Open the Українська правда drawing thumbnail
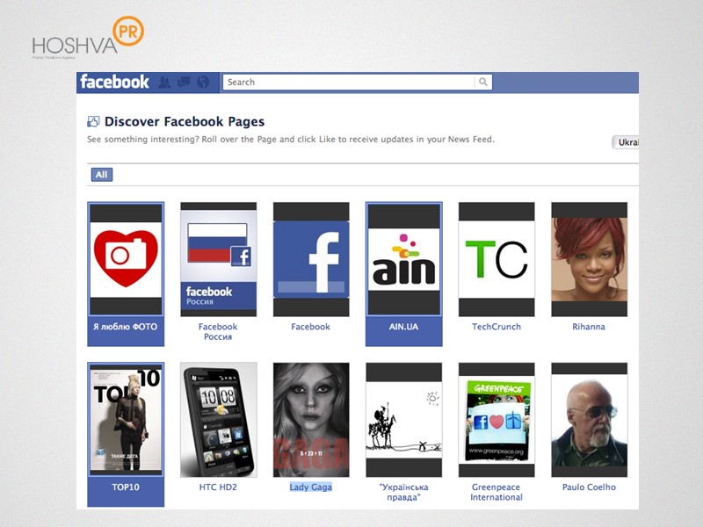 coord(404,420)
